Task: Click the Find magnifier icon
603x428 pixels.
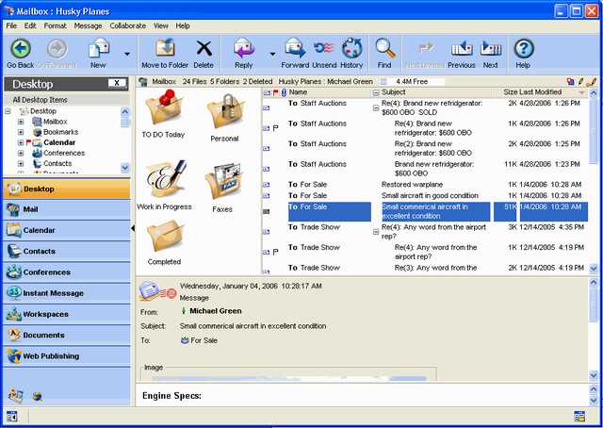Action: click(384, 50)
